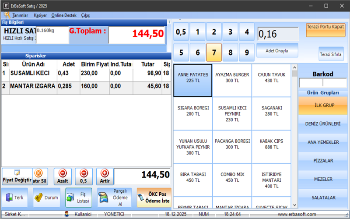
Task: Open the Durum status button
Action: click(x=46, y=198)
